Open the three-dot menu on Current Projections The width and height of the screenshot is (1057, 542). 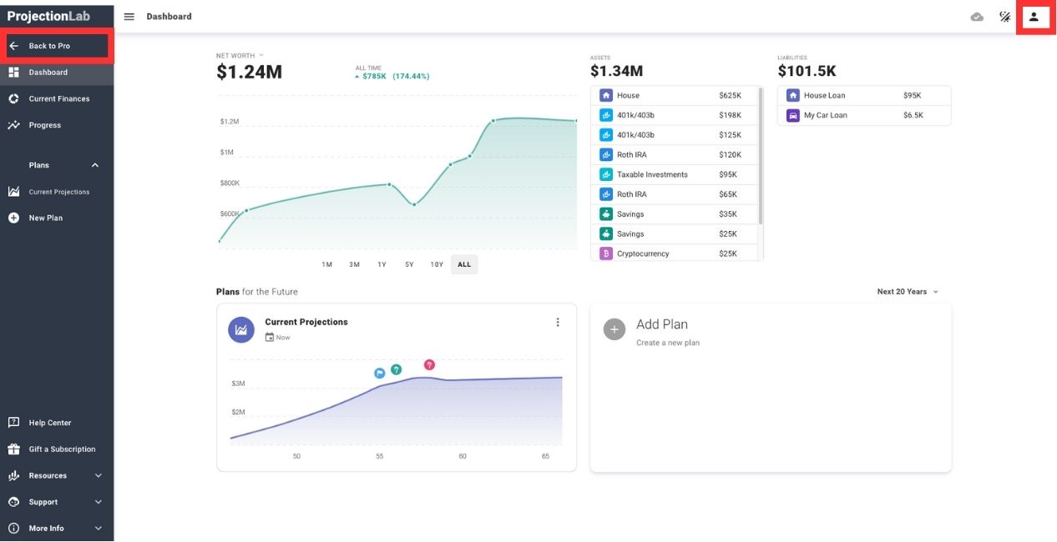click(x=558, y=322)
